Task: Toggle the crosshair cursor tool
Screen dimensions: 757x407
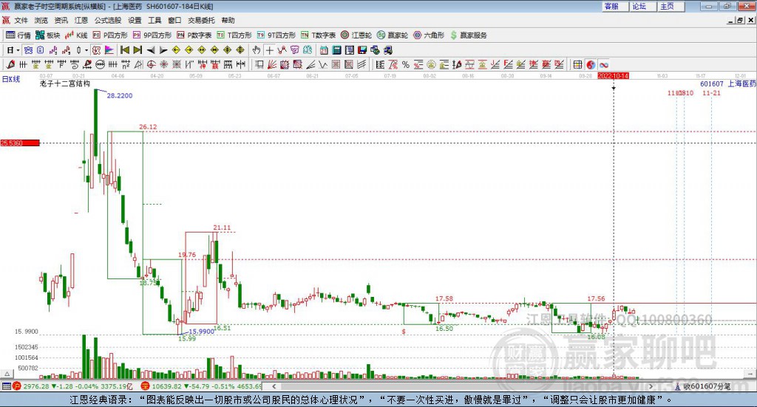Action: pos(269,50)
